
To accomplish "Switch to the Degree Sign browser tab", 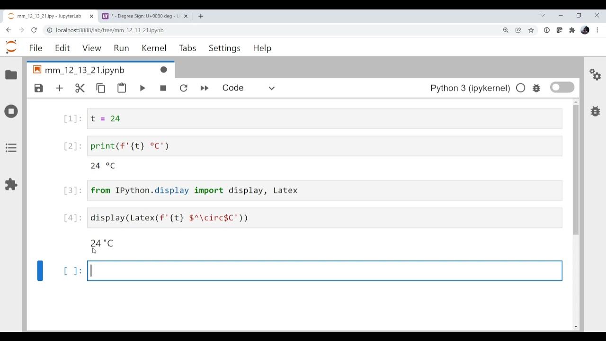I will point(144,16).
